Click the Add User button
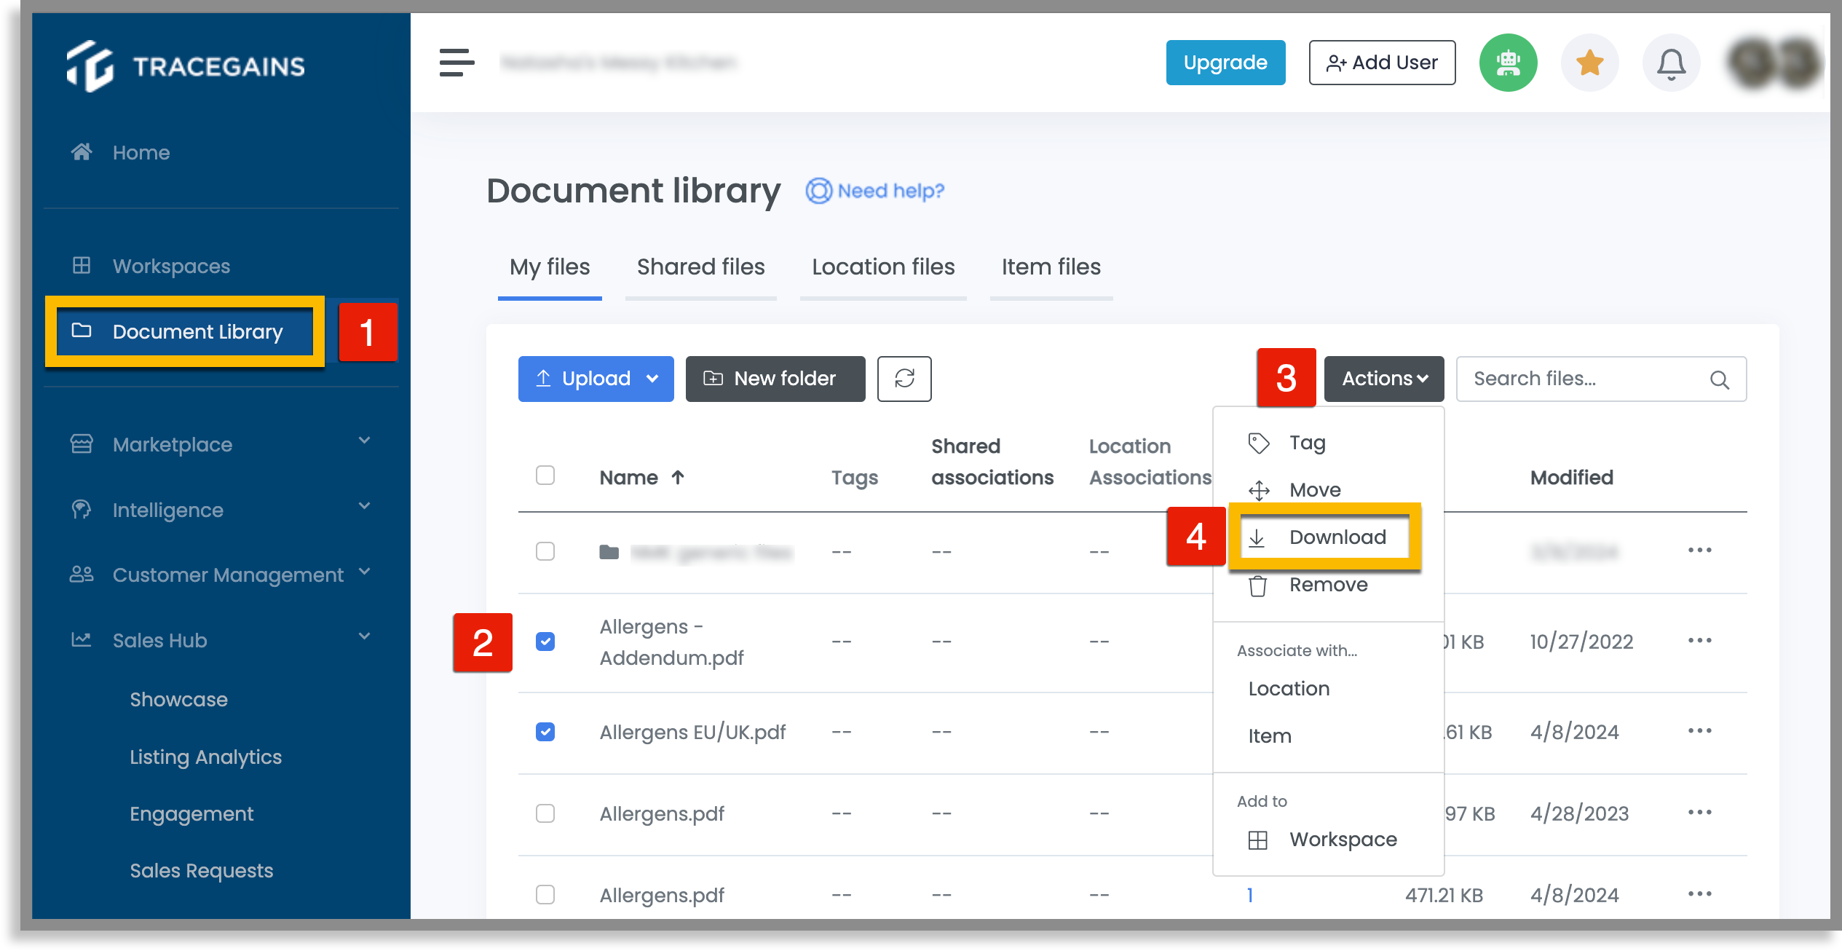This screenshot has height=951, width=1842. coord(1382,63)
